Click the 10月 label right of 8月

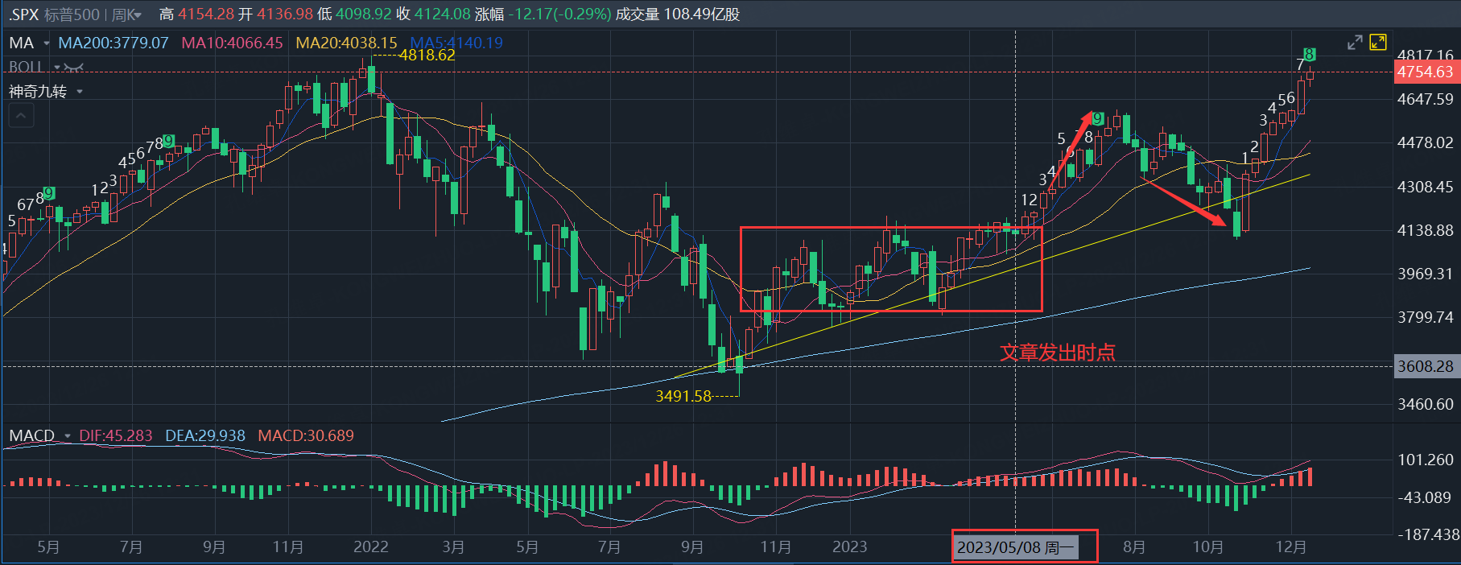pyautogui.click(x=1208, y=547)
